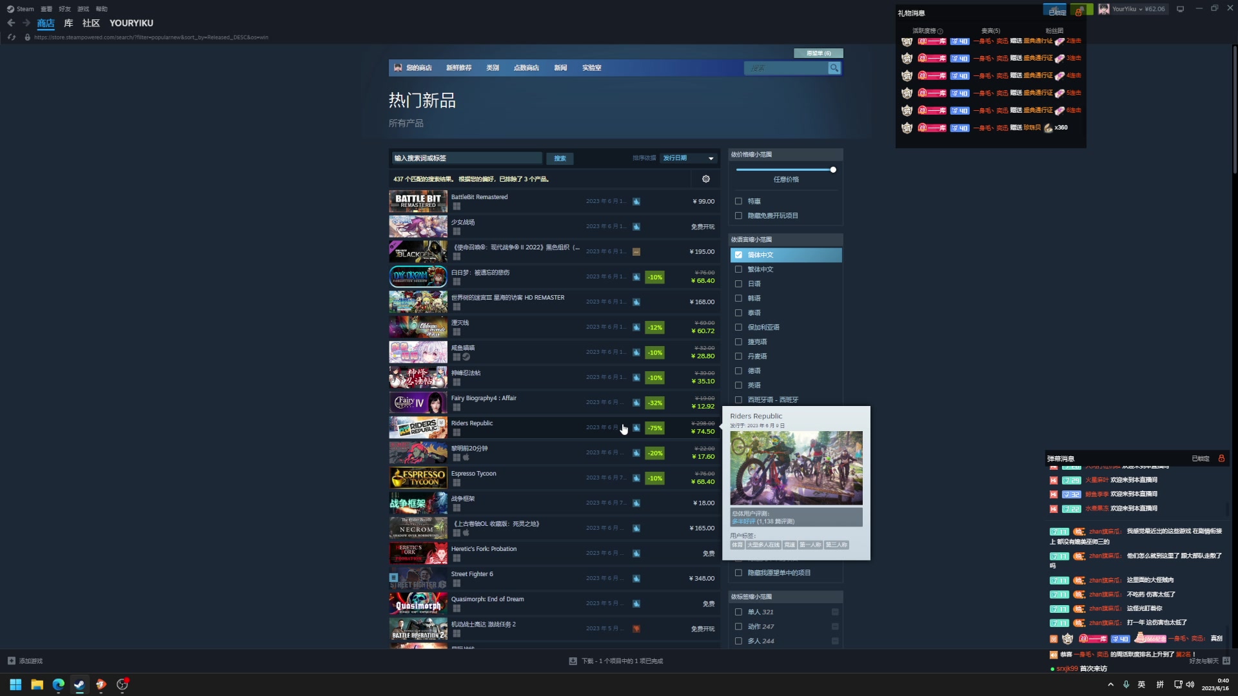Open the 查看 menu
The width and height of the screenshot is (1238, 696).
46,9
